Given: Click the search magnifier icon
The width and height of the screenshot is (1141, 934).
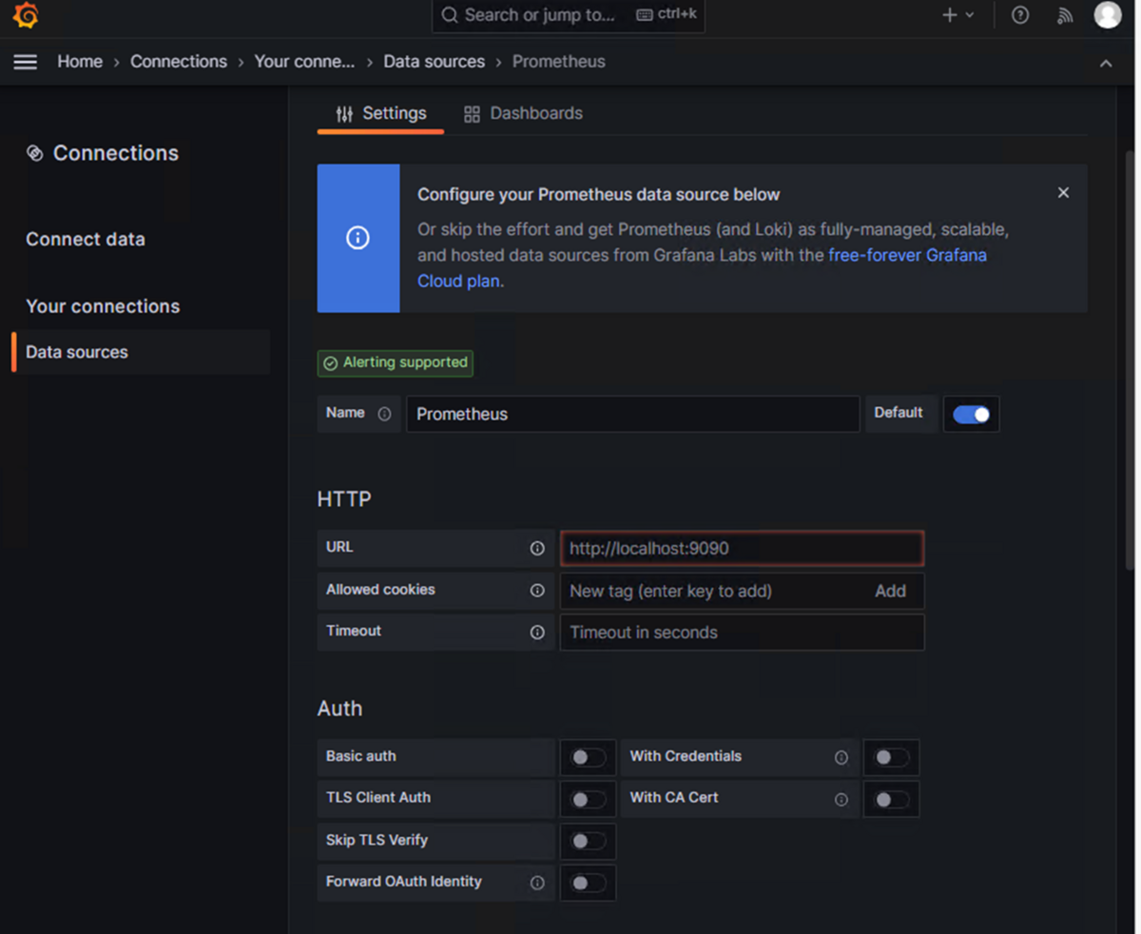Looking at the screenshot, I should point(451,15).
